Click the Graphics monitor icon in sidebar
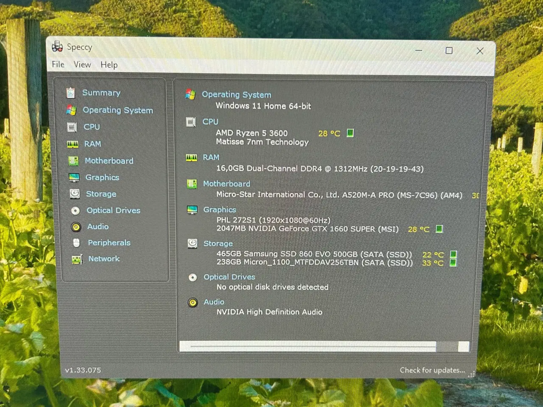The image size is (543, 407). [74, 178]
